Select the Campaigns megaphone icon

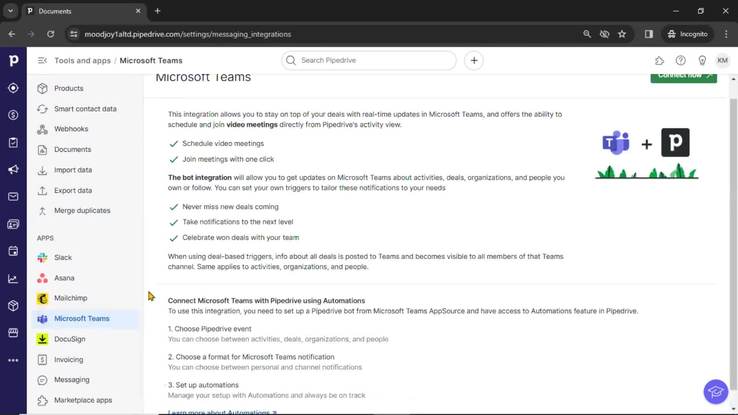click(x=13, y=169)
